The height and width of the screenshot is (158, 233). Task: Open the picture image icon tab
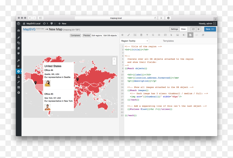(x=177, y=35)
